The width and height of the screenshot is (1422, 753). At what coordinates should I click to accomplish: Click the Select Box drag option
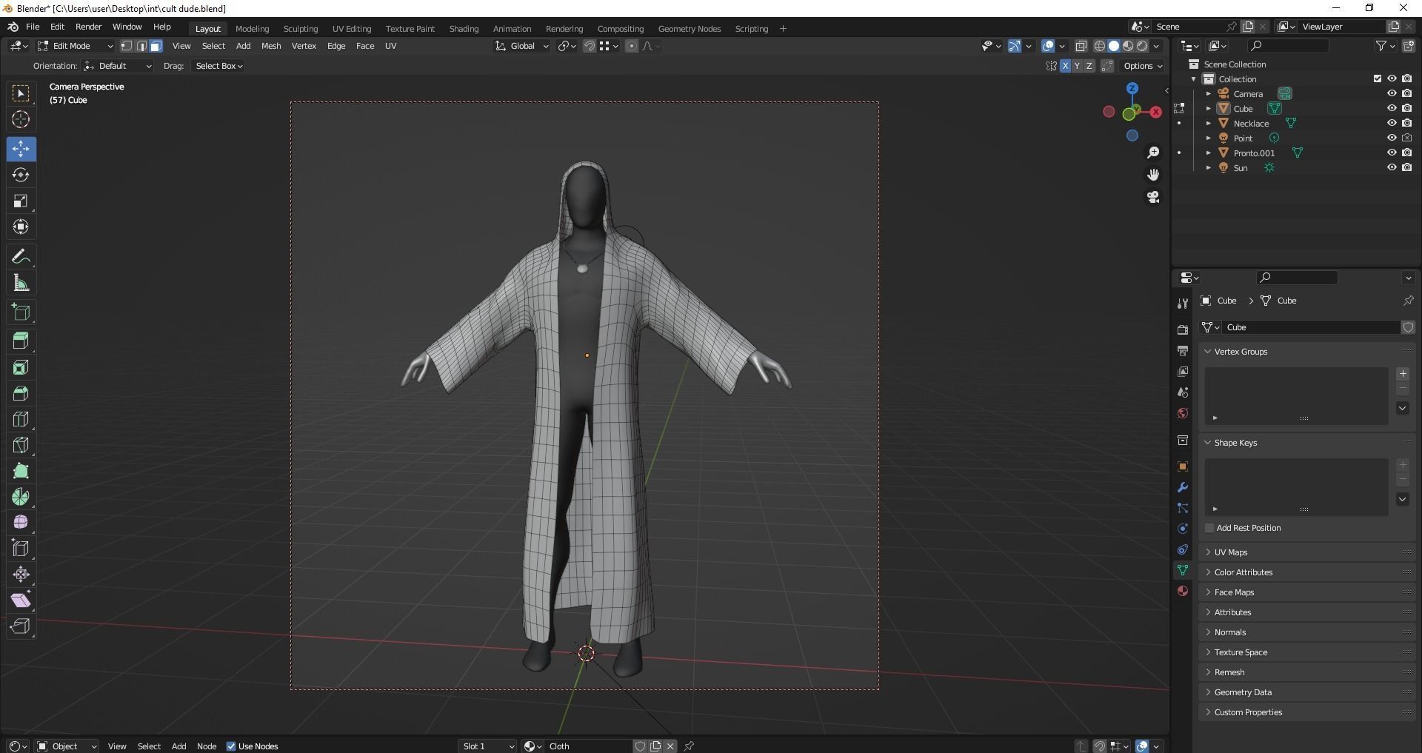218,66
